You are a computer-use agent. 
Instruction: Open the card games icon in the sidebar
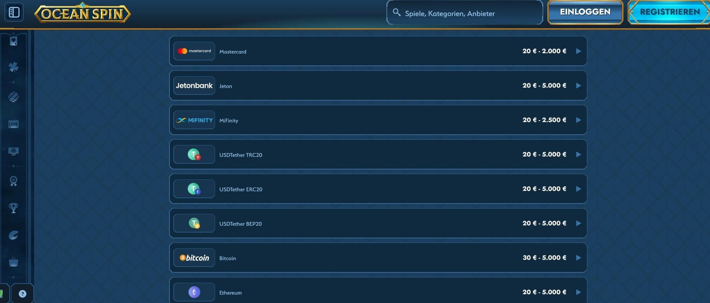tap(13, 41)
